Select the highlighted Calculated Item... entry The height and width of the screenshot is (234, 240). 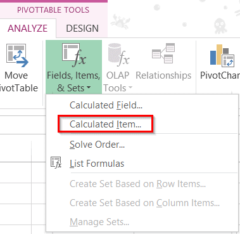coord(105,124)
